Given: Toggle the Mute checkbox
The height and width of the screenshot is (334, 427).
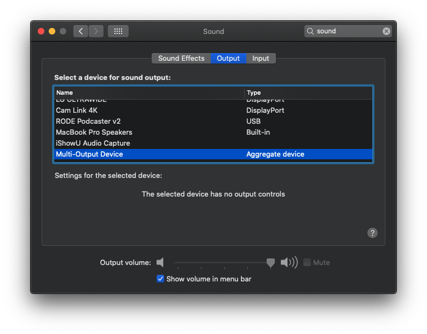Looking at the screenshot, I should (307, 262).
